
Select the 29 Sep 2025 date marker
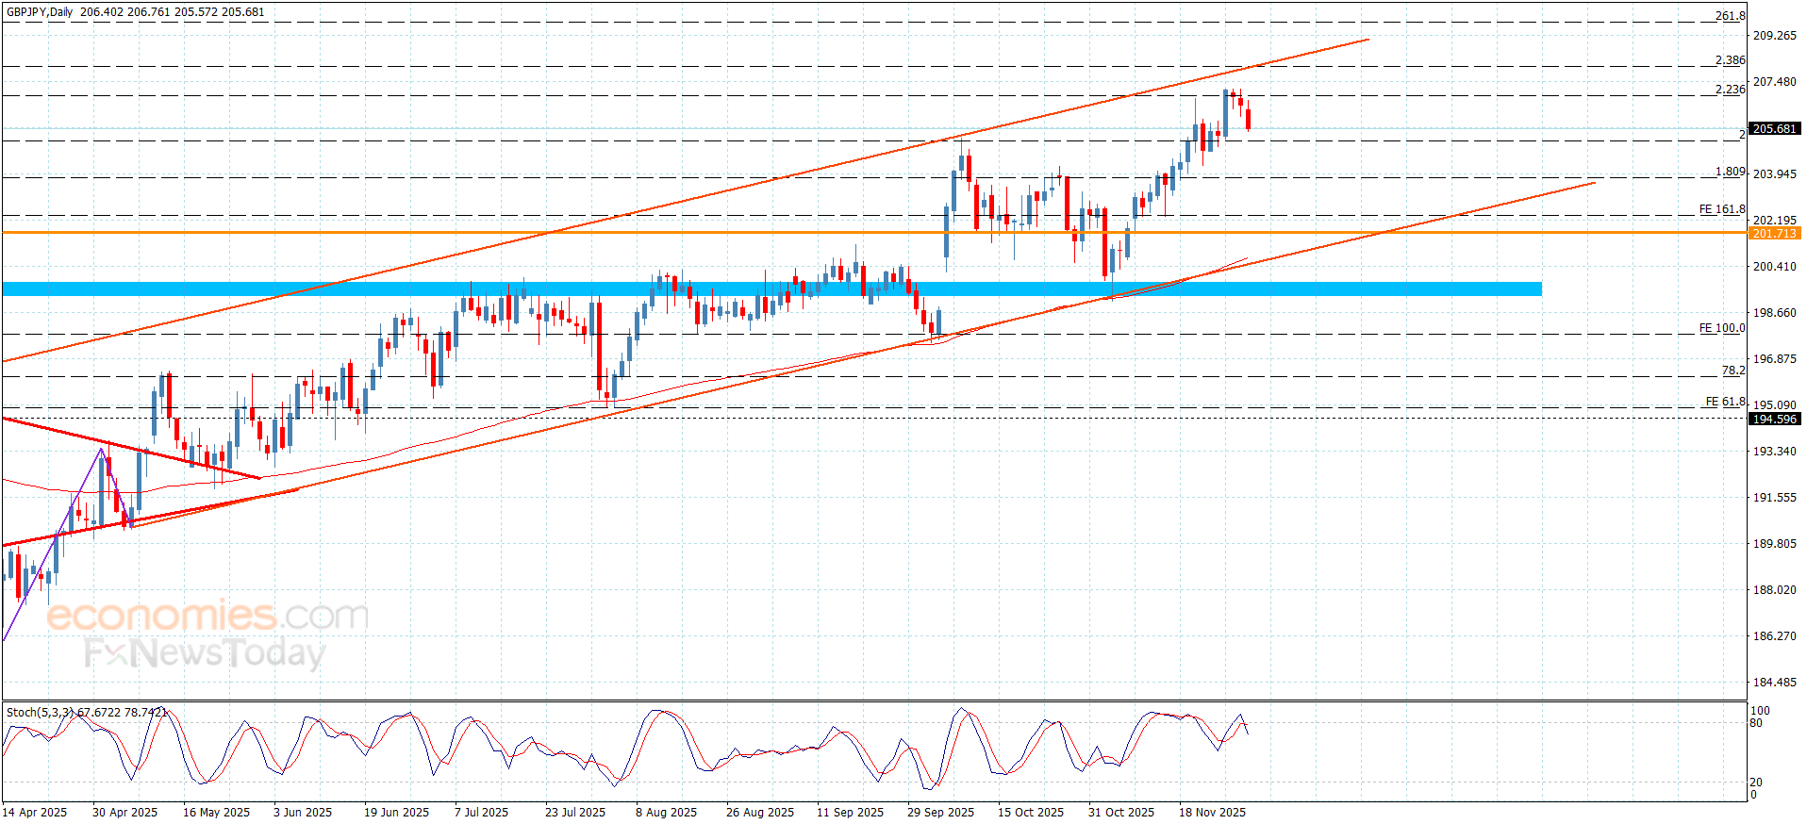pyautogui.click(x=940, y=813)
